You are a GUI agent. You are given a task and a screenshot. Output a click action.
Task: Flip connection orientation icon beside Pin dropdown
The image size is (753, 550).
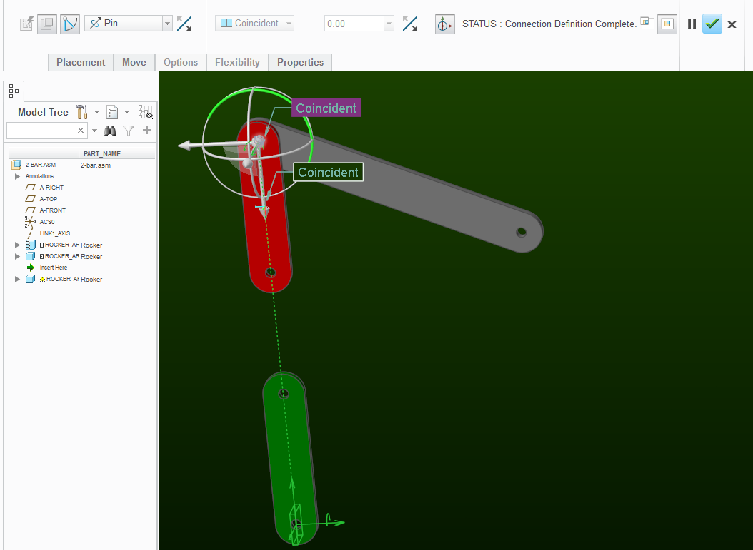pos(184,24)
